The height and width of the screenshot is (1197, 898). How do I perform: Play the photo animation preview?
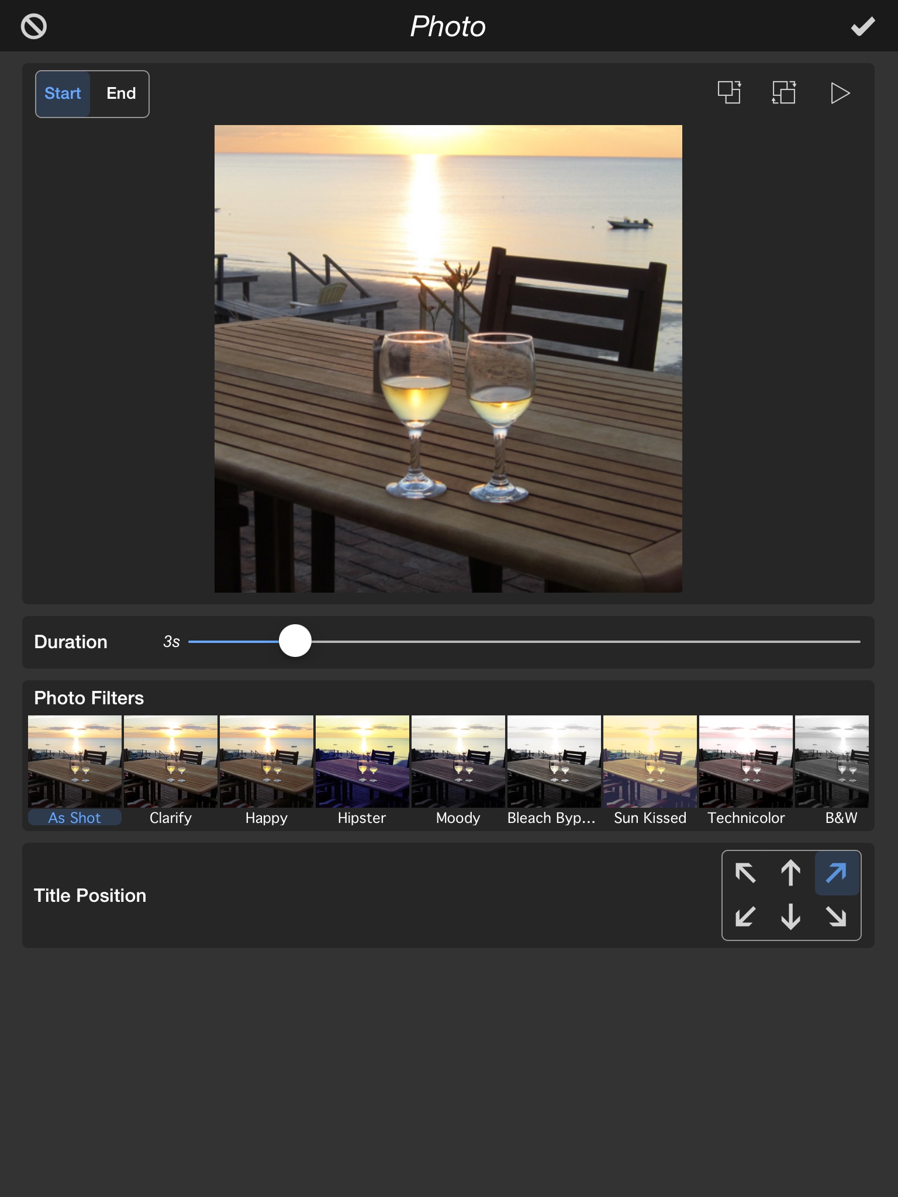coord(840,94)
